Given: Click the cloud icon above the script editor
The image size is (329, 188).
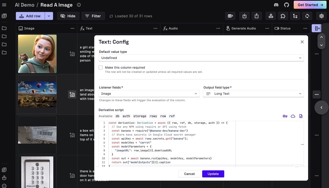Looking at the screenshot, I should [293, 115].
